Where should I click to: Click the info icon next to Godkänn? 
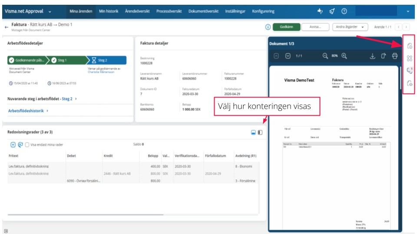tap(268, 27)
